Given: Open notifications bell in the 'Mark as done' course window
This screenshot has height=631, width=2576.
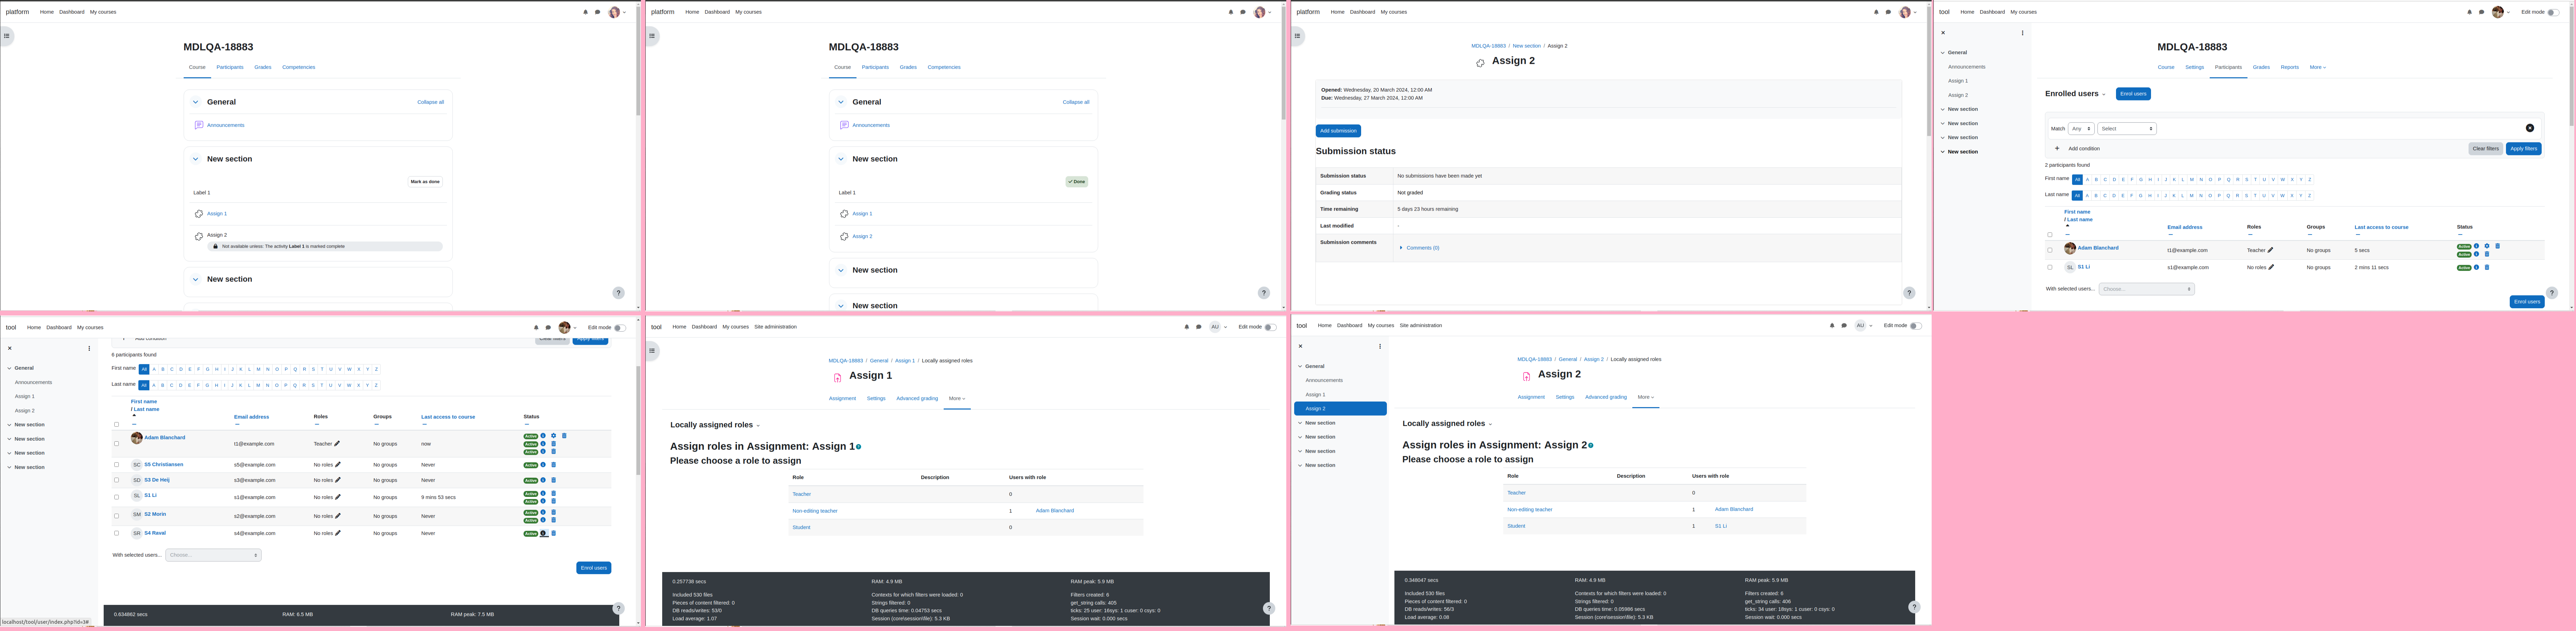Looking at the screenshot, I should pos(585,12).
